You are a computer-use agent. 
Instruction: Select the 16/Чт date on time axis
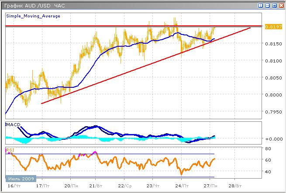point(14,186)
